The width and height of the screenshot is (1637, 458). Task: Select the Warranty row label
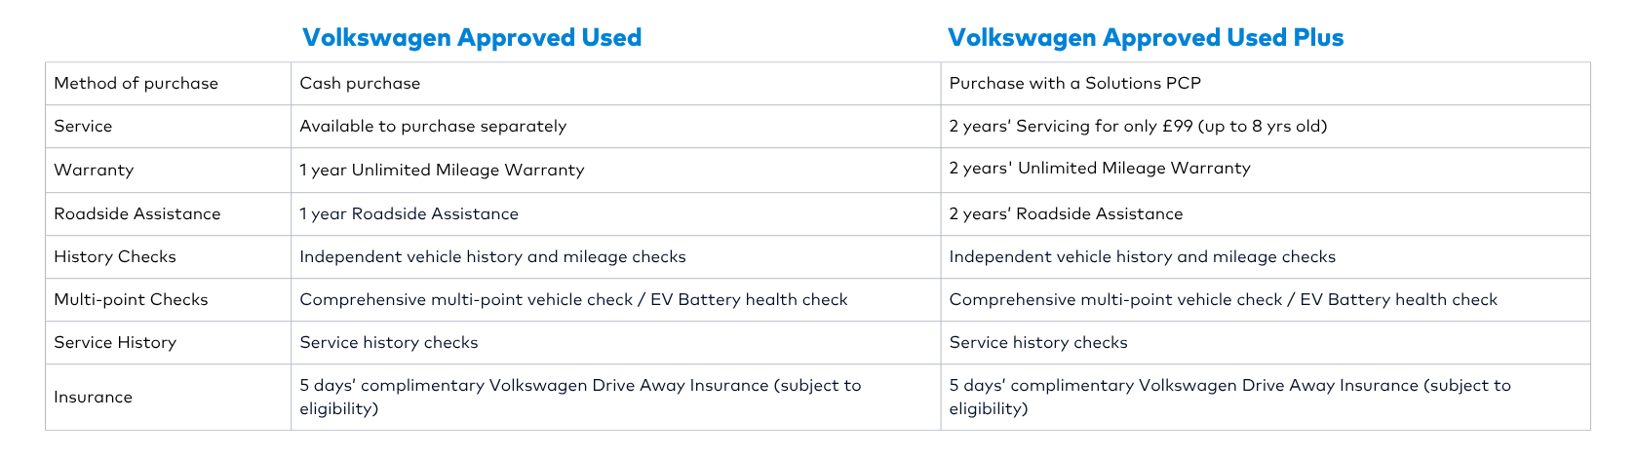point(94,171)
